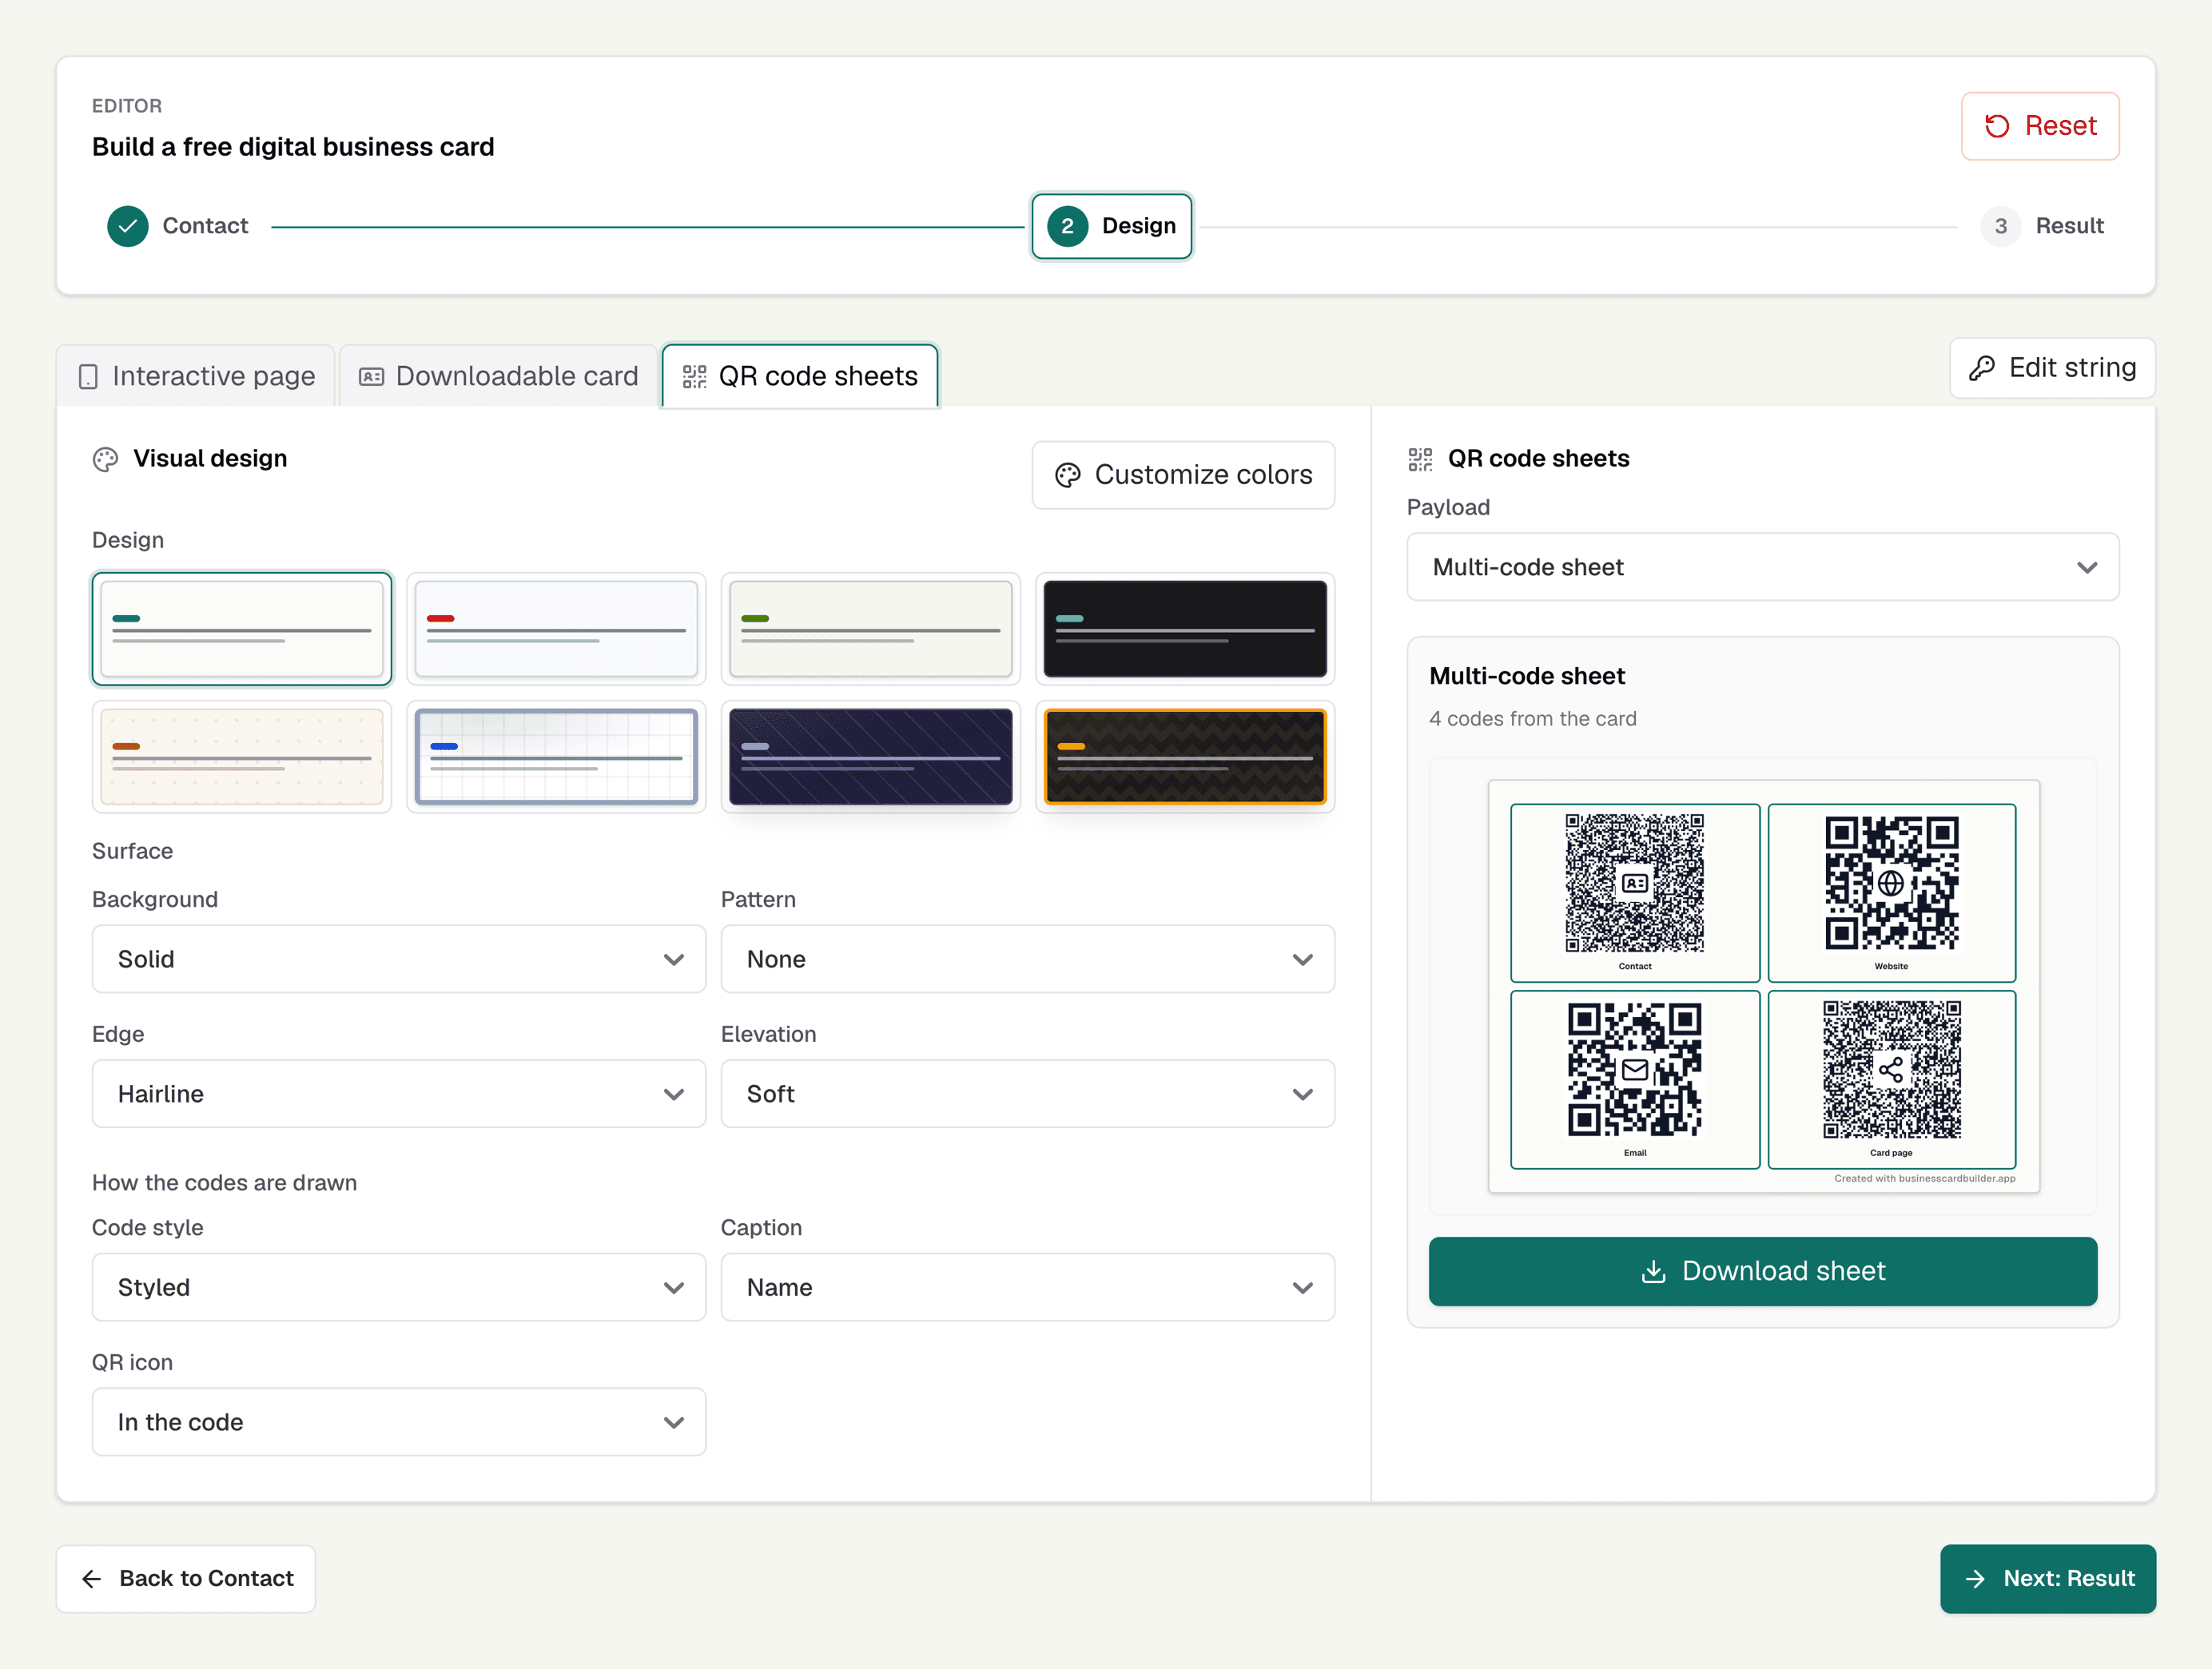Open the Edge dropdown set to Hairline

(x=399, y=1094)
